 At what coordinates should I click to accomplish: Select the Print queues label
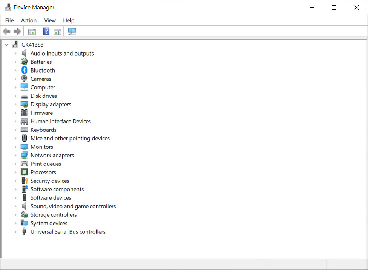tap(46, 164)
